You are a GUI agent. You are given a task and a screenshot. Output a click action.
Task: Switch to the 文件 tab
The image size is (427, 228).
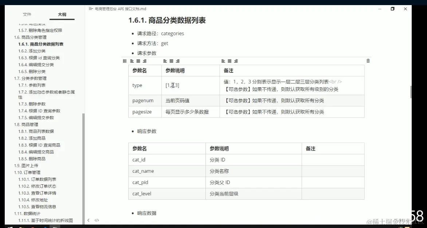(x=27, y=14)
